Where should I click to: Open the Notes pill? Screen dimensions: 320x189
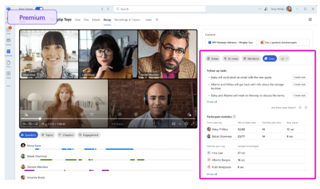(213, 59)
